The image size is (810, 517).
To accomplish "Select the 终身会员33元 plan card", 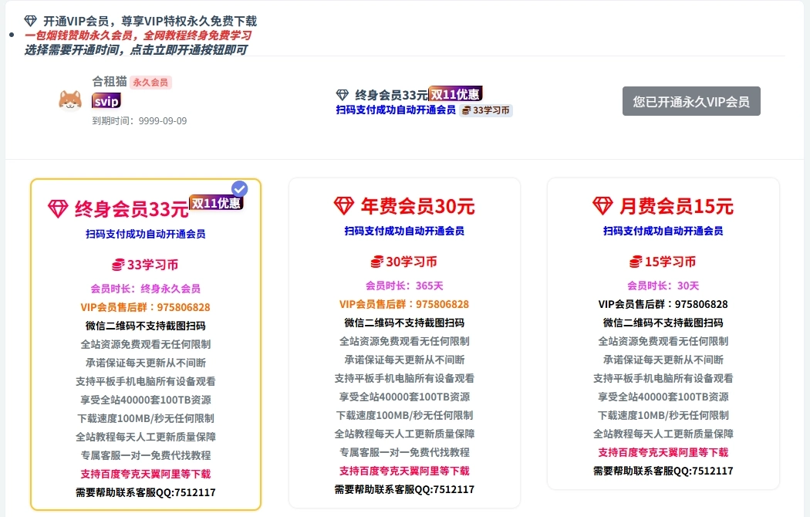I will click(146, 344).
